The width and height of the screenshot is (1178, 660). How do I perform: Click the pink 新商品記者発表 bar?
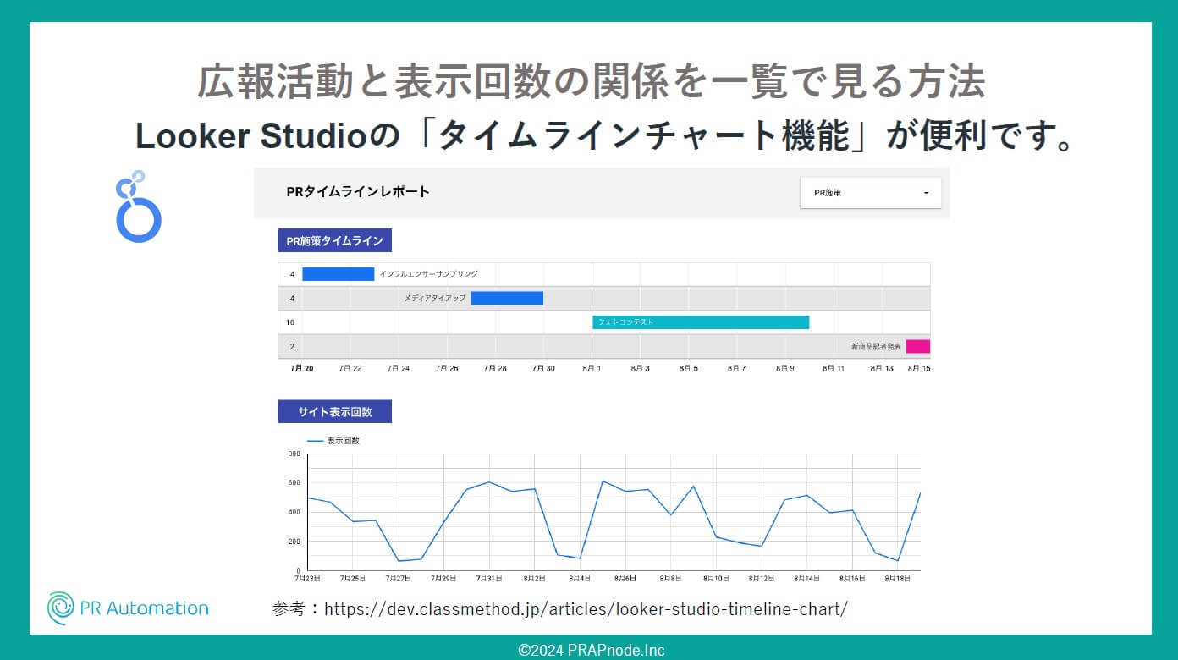pos(917,346)
